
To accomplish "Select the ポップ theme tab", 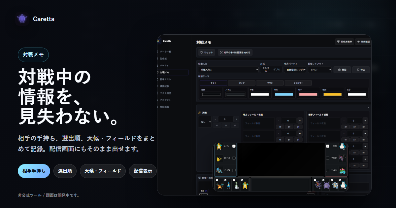I will (242, 83).
